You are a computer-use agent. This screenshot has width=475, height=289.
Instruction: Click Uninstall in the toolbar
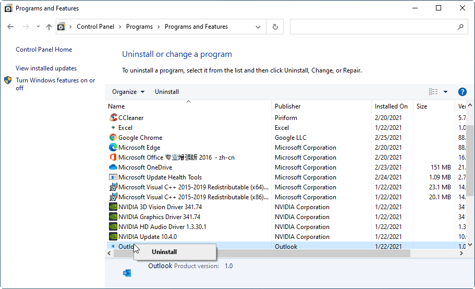point(167,92)
